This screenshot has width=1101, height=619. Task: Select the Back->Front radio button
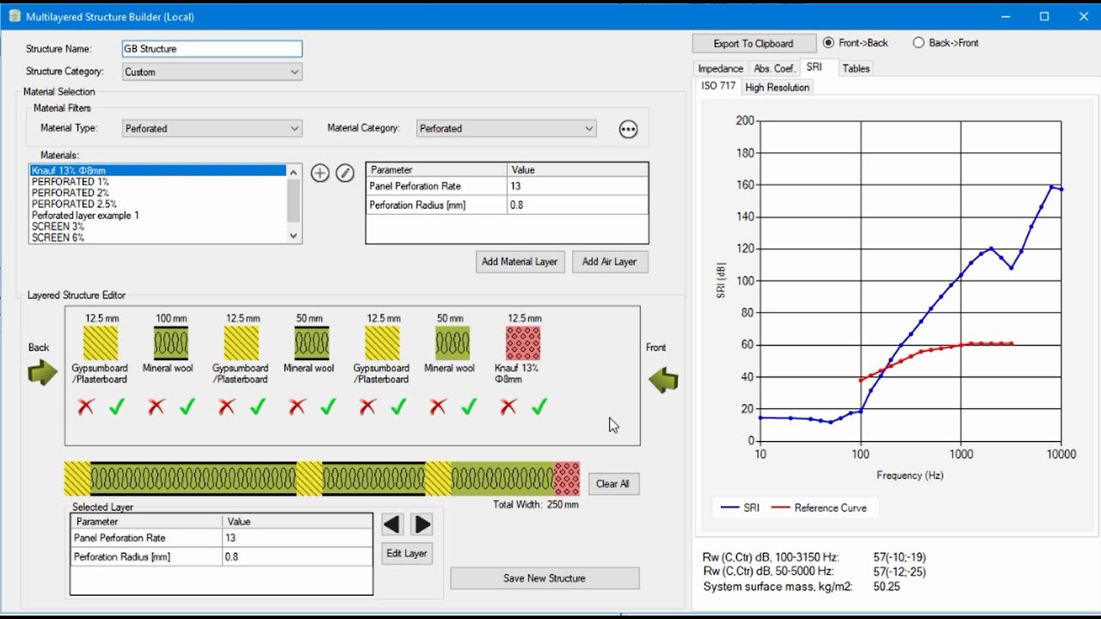pos(919,42)
